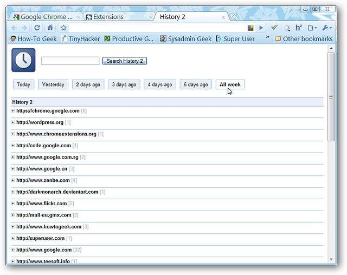
Task: Open Sysadmin Geek bookmark
Action: click(185, 39)
